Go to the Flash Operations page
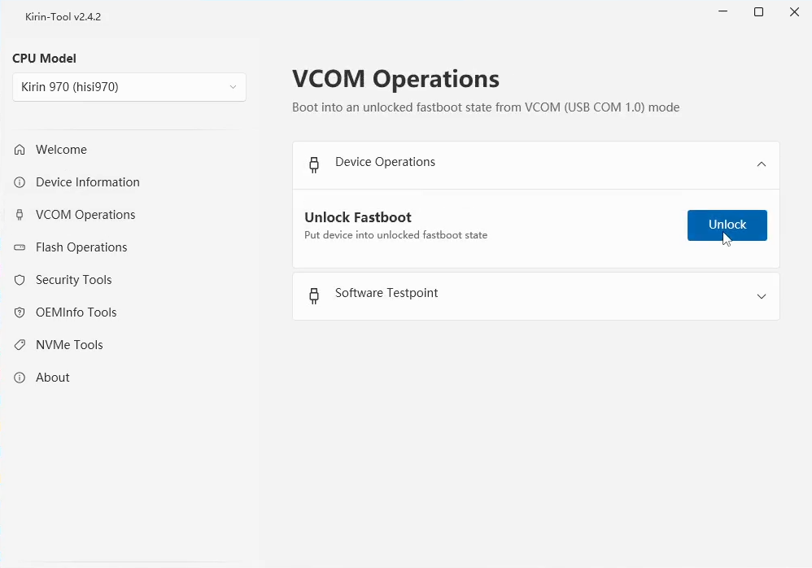The height and width of the screenshot is (568, 812). coord(81,247)
